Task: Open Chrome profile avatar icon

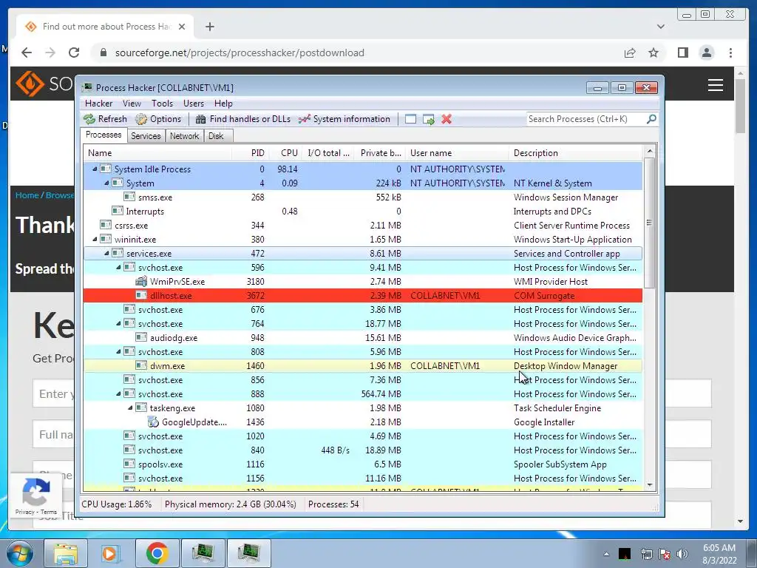Action: point(706,53)
